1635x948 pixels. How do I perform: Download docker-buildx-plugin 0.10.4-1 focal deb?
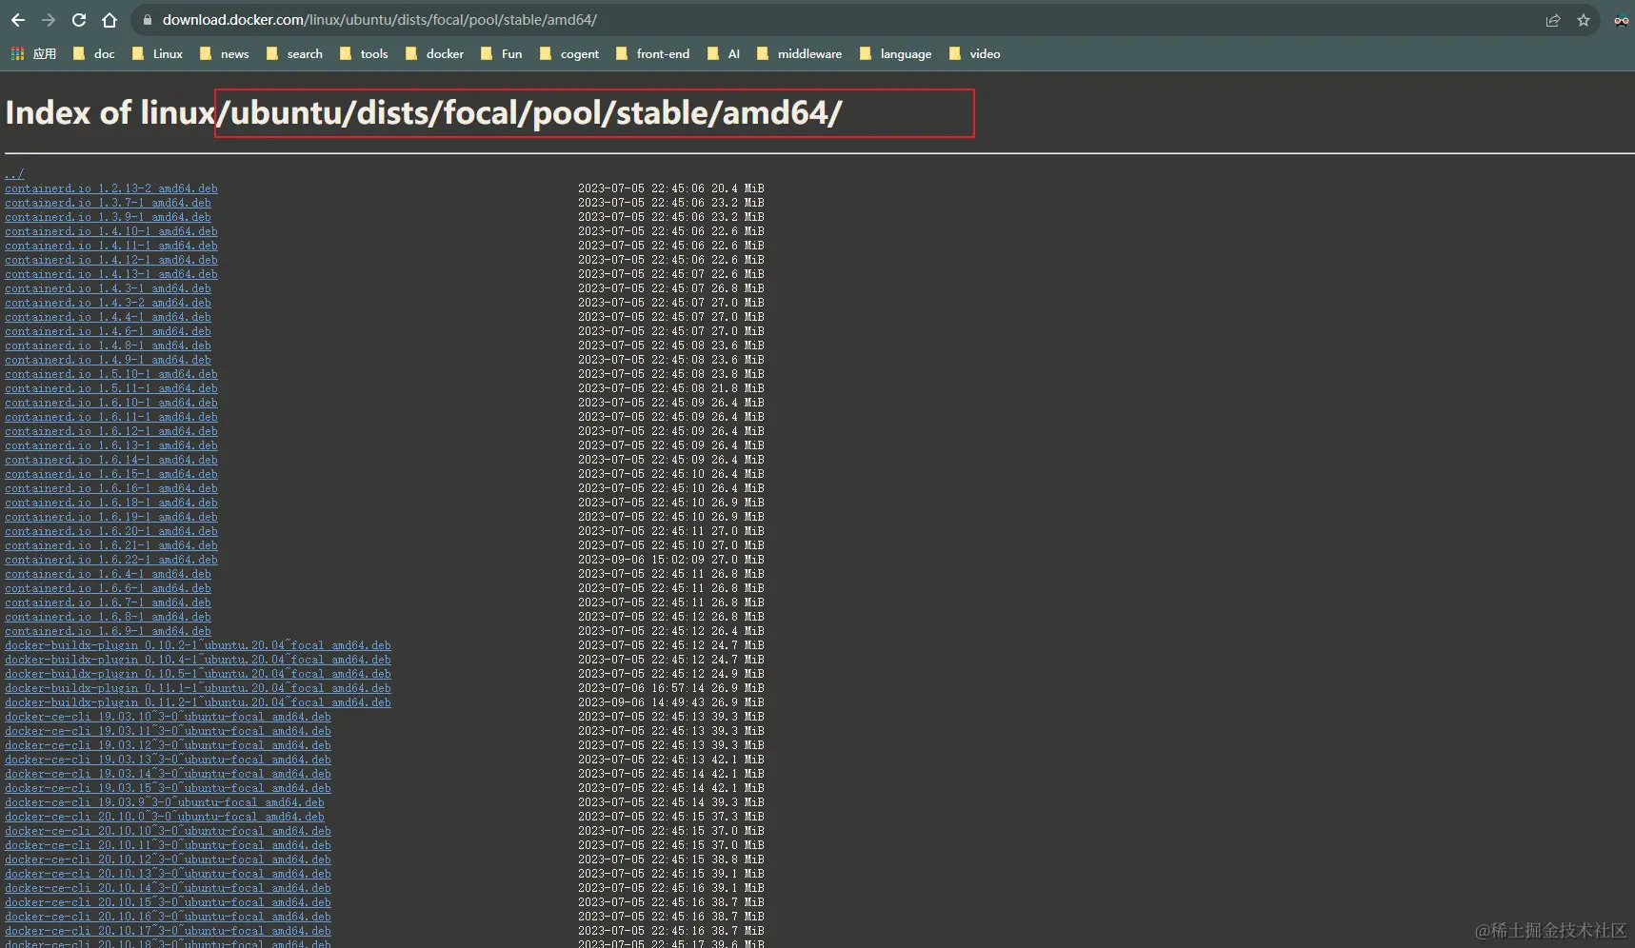coord(198,660)
